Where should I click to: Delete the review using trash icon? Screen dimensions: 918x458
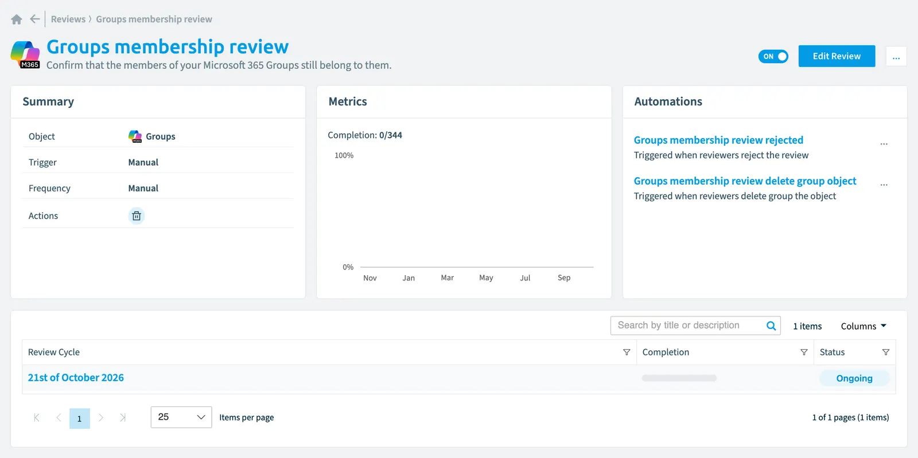pyautogui.click(x=137, y=216)
